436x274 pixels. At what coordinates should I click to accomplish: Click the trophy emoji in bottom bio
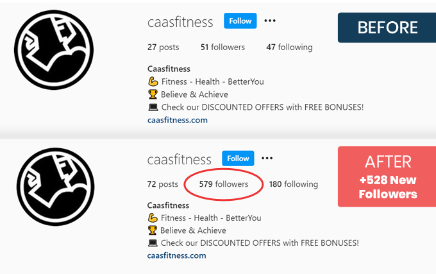pos(153,230)
